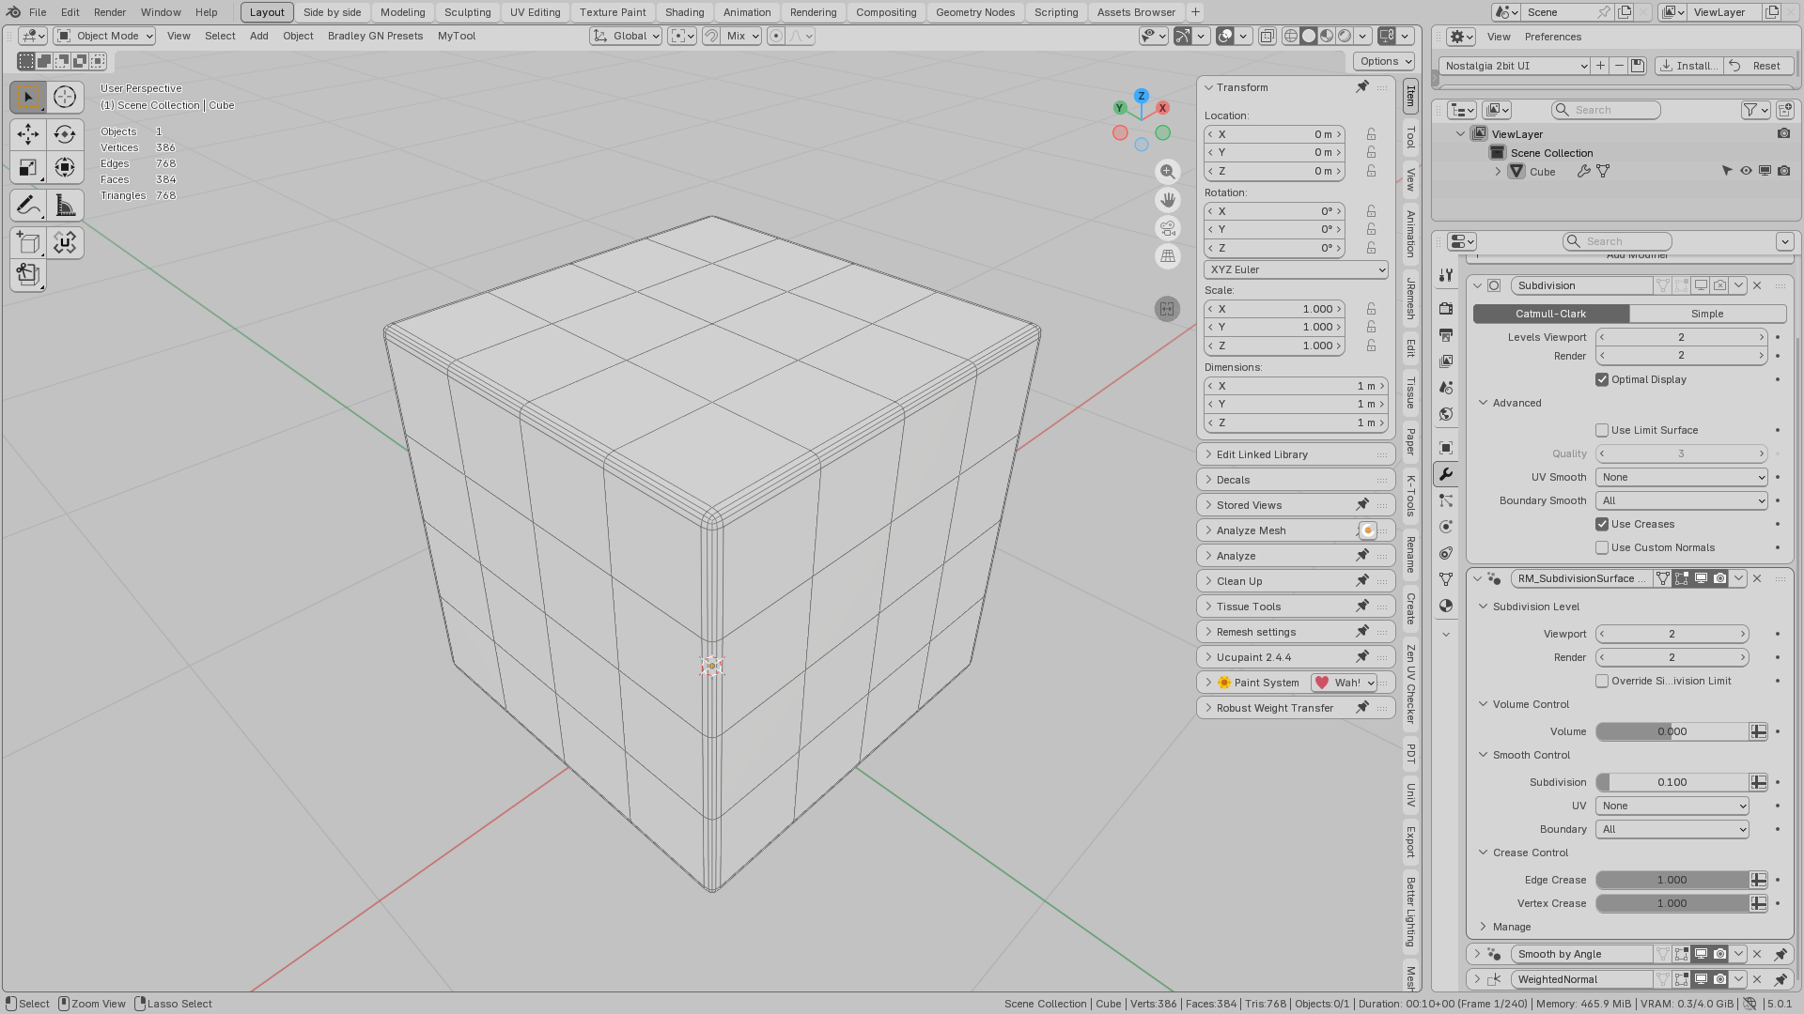Open Bradley GN Presets menu
The width and height of the screenshot is (1804, 1014).
point(375,36)
